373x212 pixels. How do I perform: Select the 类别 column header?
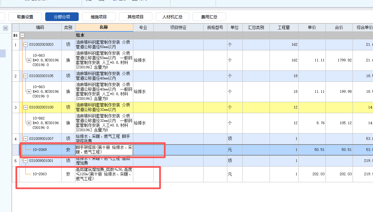(68, 27)
